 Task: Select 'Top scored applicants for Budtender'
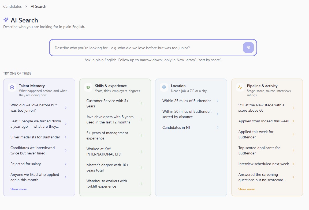click(267, 150)
